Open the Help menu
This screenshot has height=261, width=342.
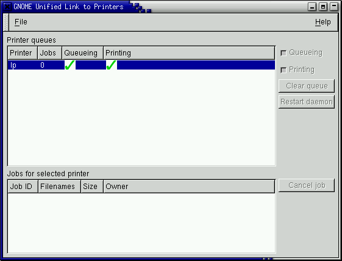click(x=323, y=22)
